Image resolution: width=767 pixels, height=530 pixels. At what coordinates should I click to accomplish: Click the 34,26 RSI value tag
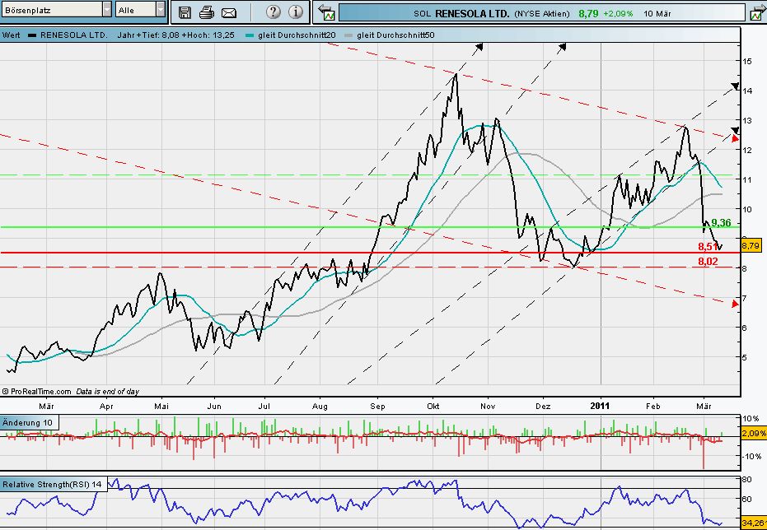(753, 522)
